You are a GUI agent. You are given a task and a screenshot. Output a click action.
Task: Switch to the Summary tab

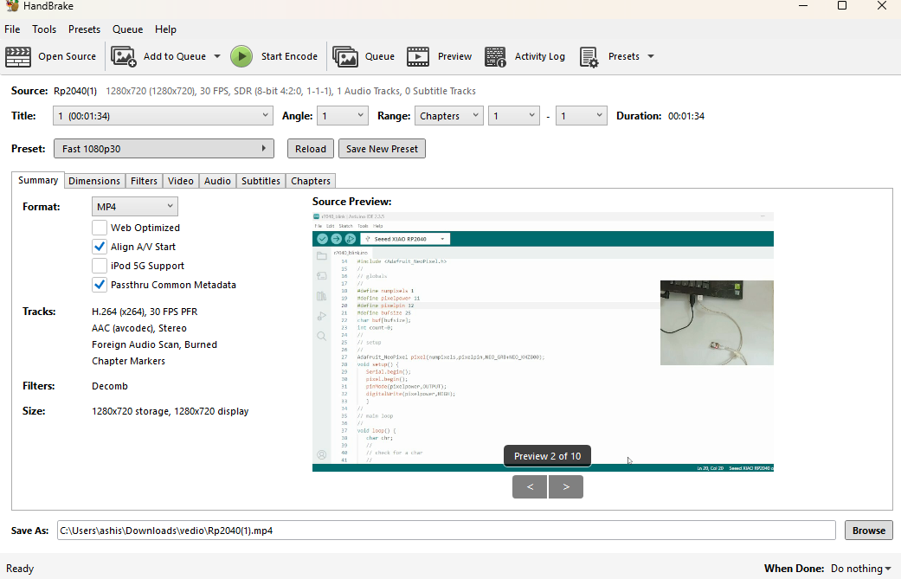coord(38,180)
